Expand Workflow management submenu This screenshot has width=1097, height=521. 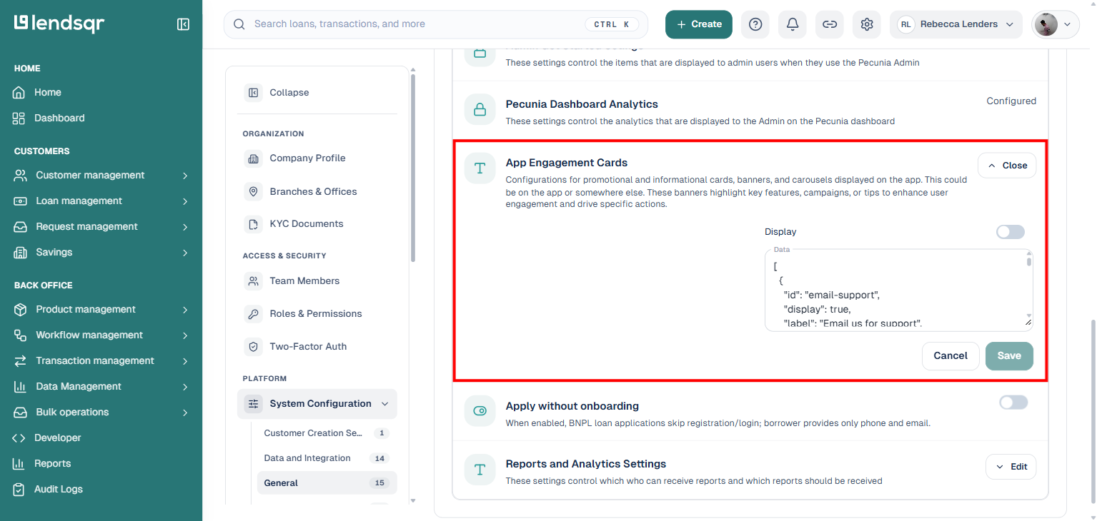101,335
